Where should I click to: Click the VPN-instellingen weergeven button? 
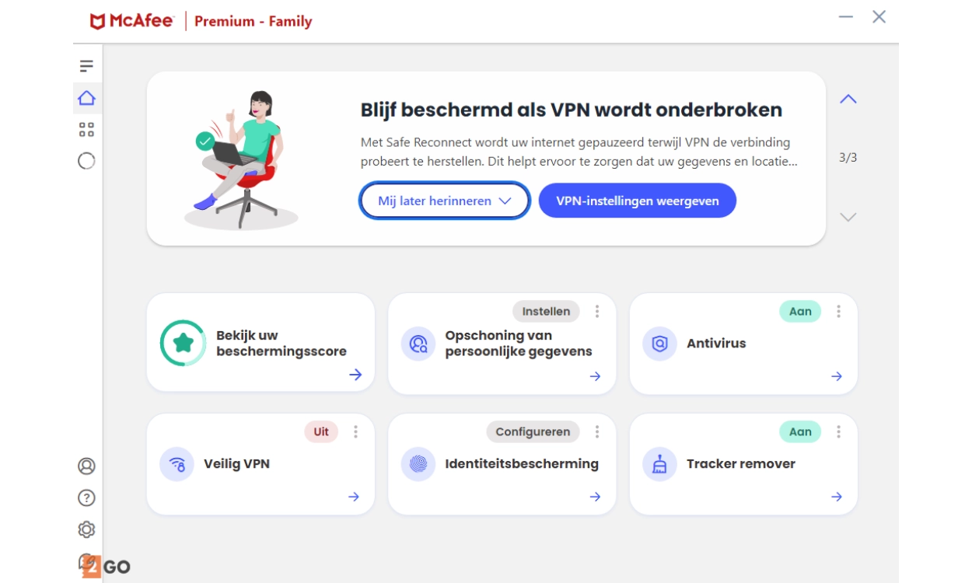coord(637,201)
